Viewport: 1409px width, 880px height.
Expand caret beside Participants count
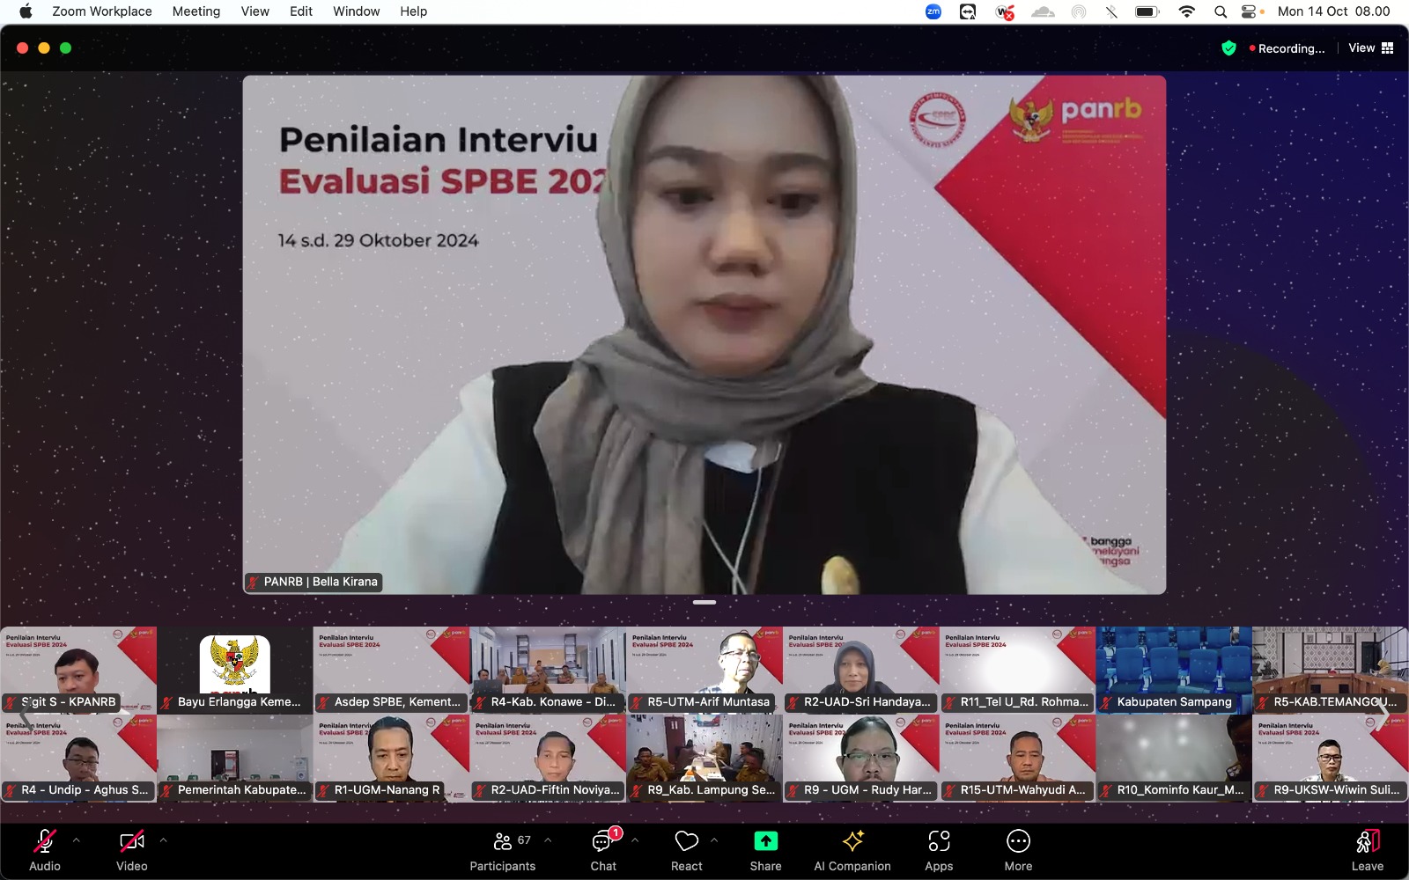coord(548,840)
